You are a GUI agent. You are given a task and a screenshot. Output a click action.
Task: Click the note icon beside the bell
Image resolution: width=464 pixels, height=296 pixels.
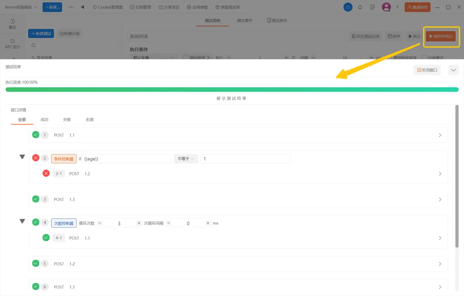372,7
